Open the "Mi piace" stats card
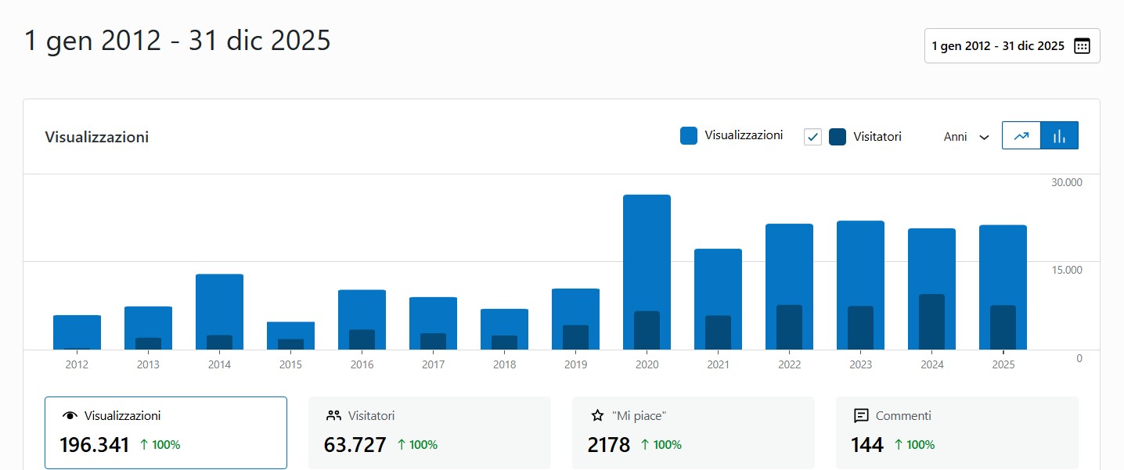The width and height of the screenshot is (1124, 470). [x=693, y=432]
